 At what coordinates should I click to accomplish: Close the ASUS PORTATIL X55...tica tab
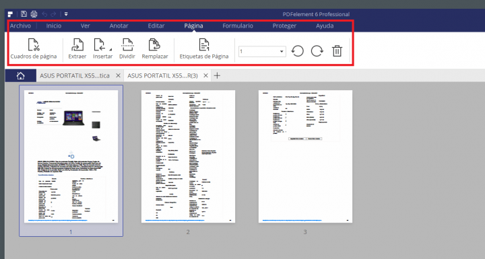click(x=118, y=76)
